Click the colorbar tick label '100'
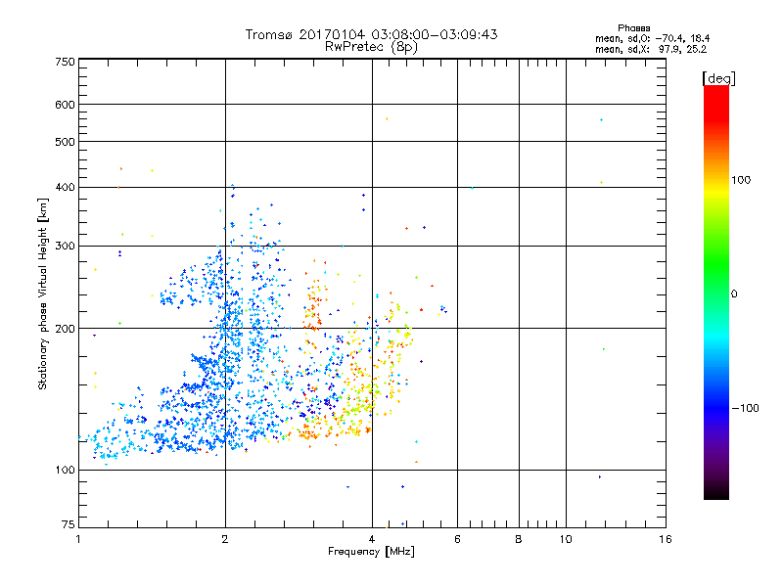The width and height of the screenshot is (783, 587). click(x=741, y=180)
